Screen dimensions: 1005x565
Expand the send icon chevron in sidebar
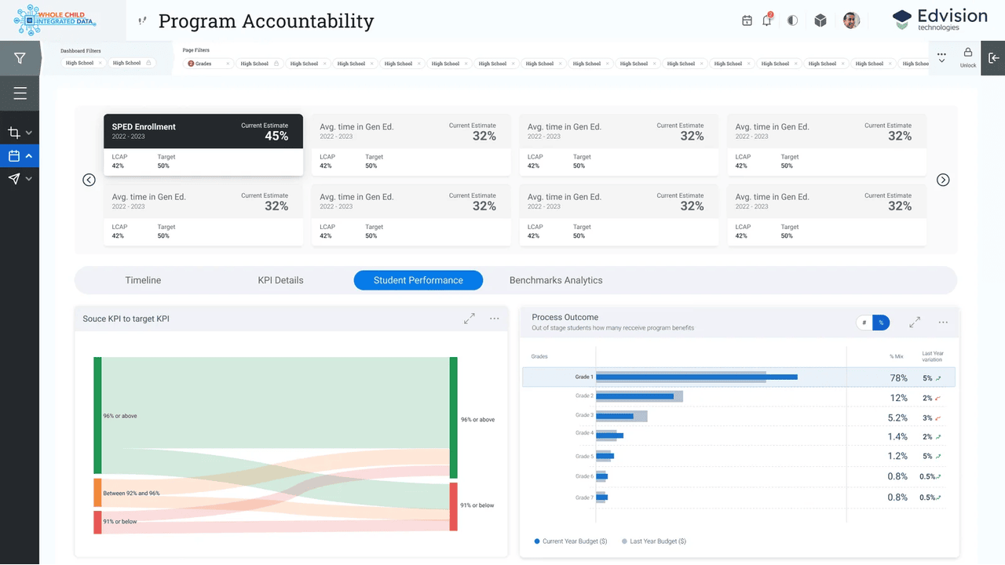(x=29, y=179)
